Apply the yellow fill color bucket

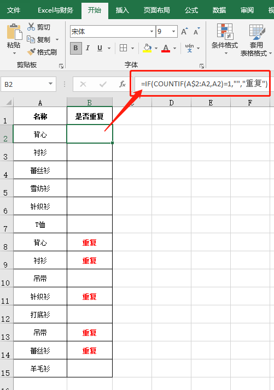[147, 48]
